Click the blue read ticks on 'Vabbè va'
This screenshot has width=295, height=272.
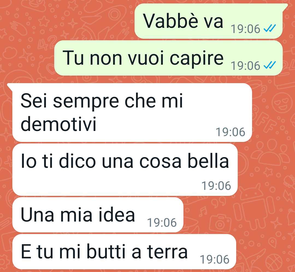(270, 28)
